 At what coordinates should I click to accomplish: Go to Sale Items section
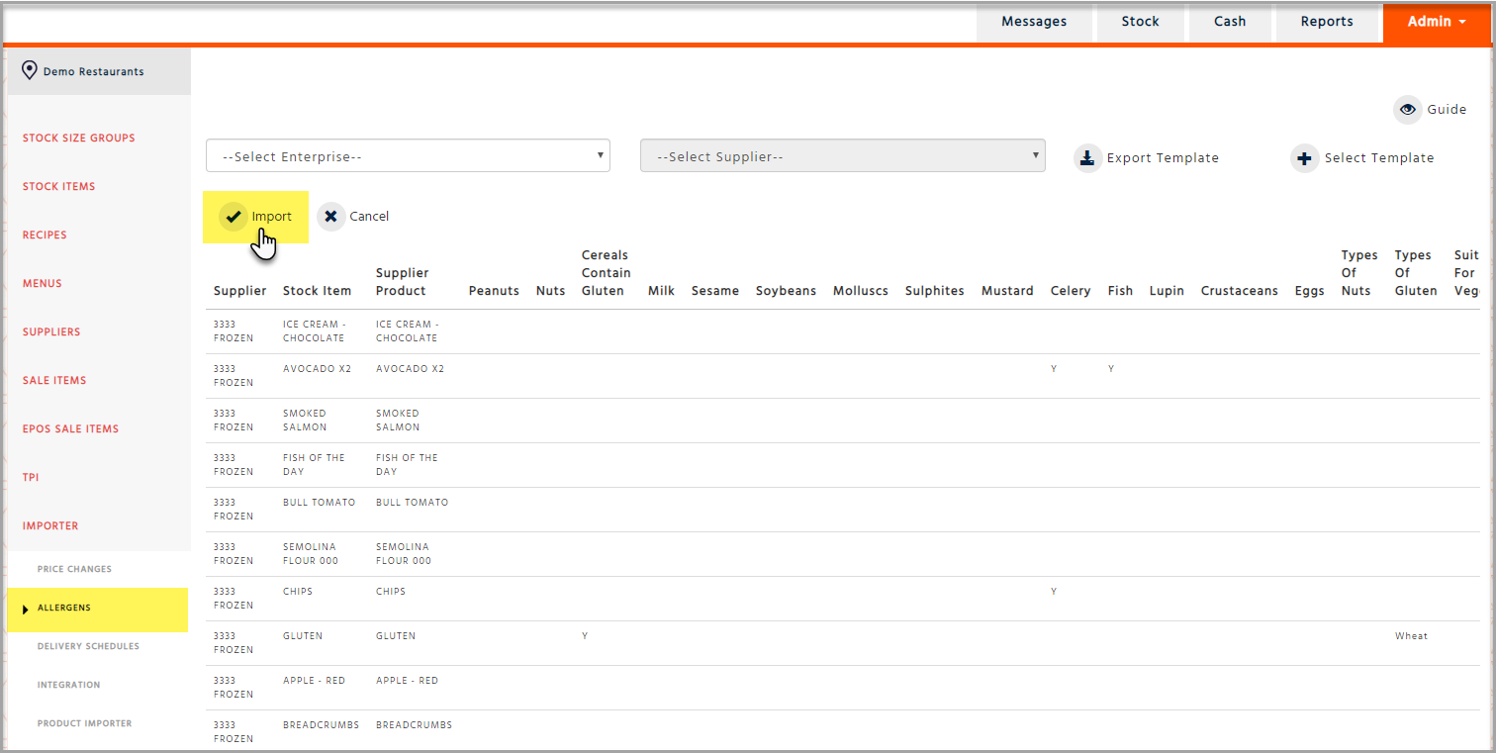pyautogui.click(x=54, y=381)
